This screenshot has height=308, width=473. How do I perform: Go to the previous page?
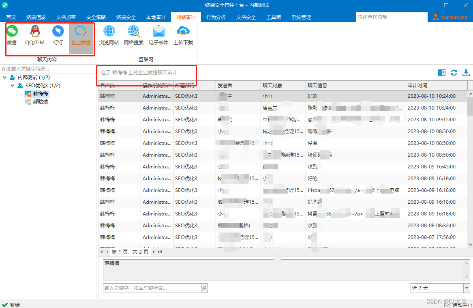pos(107,252)
